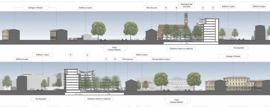Select the upper Giardino interno in declivio label
Viewport: 270px width, 107px height.
[181, 49]
